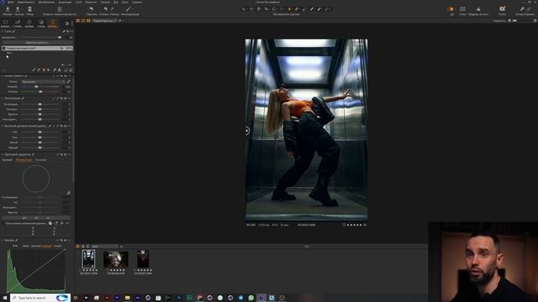Click the Auto Adjust wand icon in the toolbar

pos(129,9)
